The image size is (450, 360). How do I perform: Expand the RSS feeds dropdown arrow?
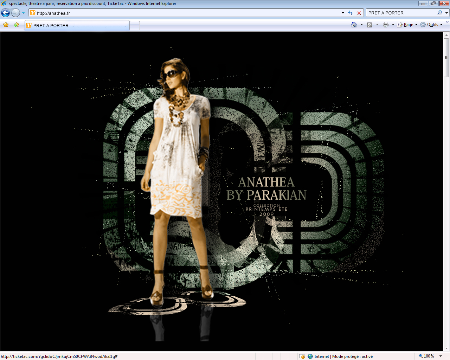click(x=377, y=25)
